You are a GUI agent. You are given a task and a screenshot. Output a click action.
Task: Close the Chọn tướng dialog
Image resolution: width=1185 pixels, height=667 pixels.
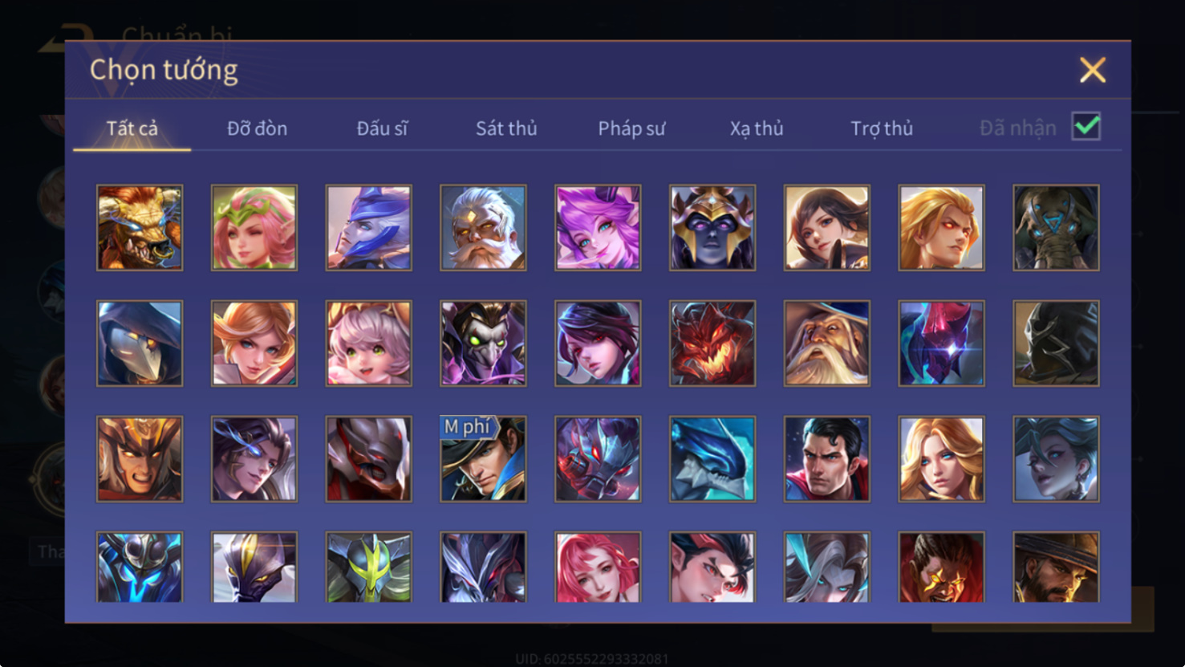(x=1093, y=70)
